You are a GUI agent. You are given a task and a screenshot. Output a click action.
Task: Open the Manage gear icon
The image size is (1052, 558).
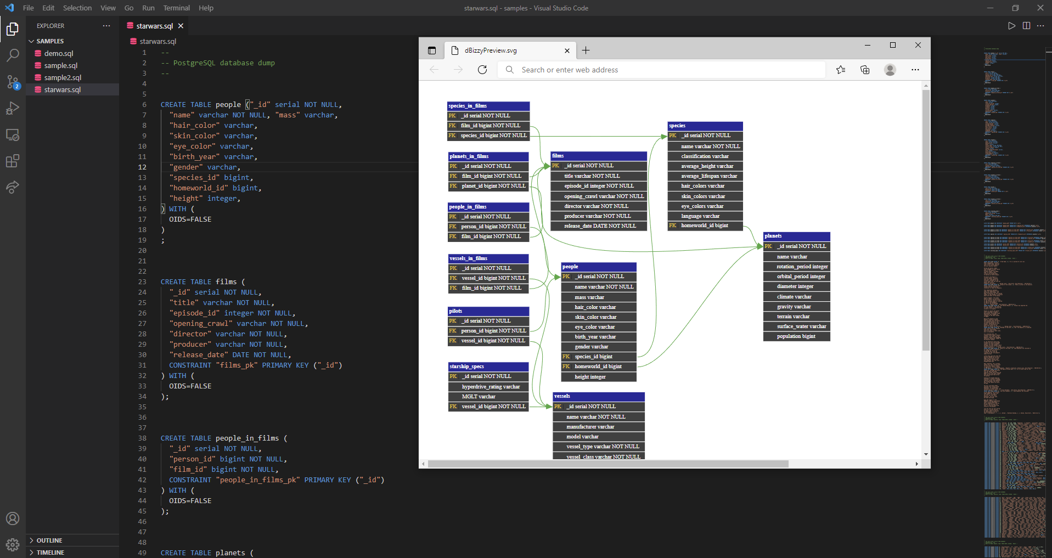click(13, 544)
